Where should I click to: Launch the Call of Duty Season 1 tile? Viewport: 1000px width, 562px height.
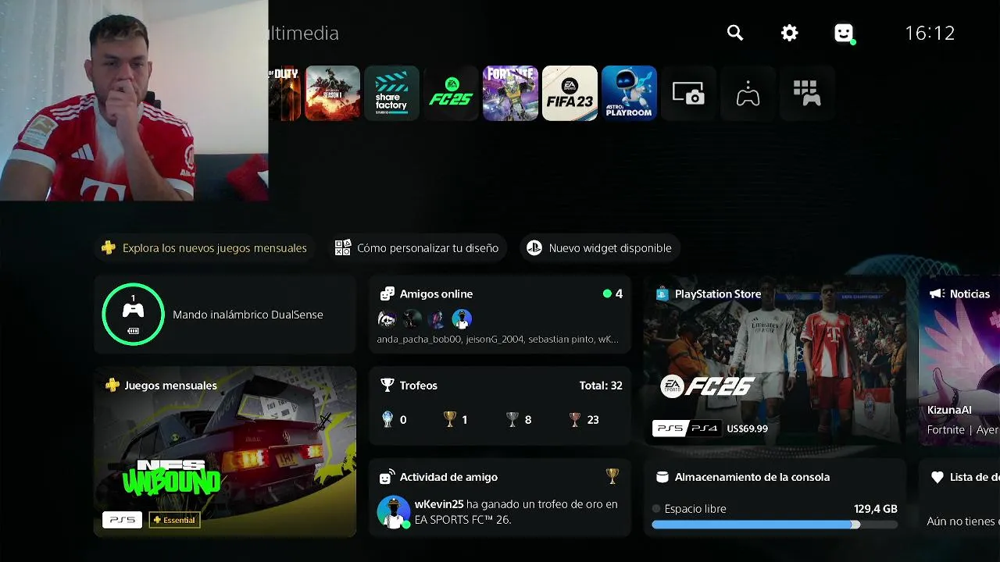(333, 93)
